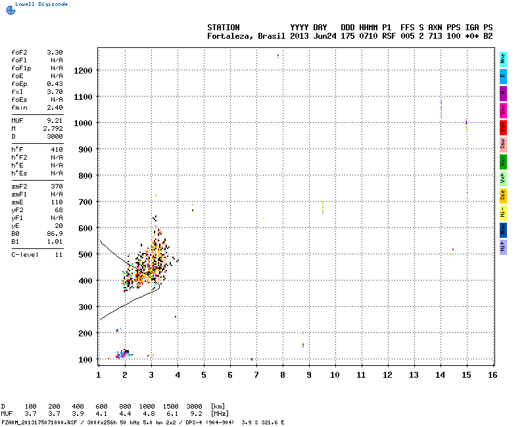Click the zmF1 parameter label

click(19, 194)
